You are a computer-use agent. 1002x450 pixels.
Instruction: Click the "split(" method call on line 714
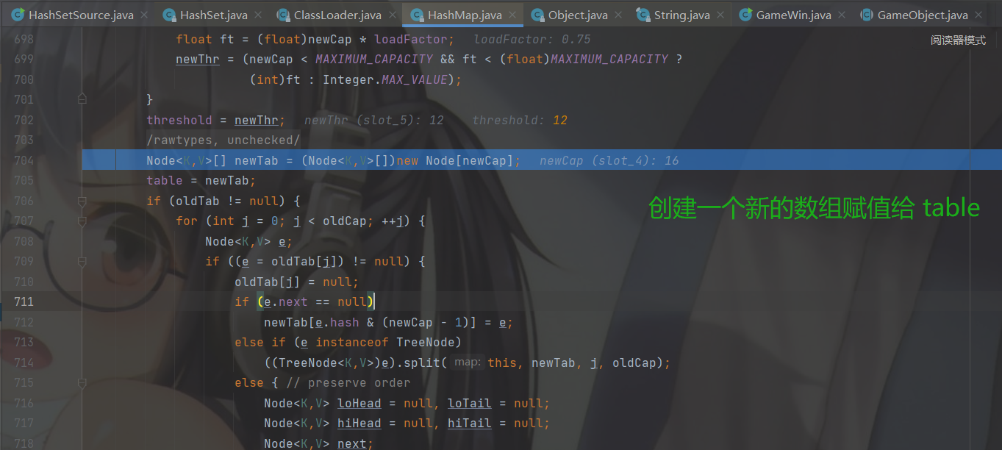click(426, 362)
